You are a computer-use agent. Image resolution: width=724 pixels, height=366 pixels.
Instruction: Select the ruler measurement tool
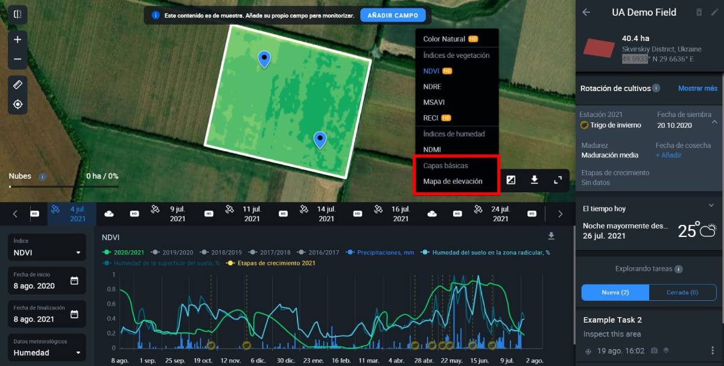[17, 85]
